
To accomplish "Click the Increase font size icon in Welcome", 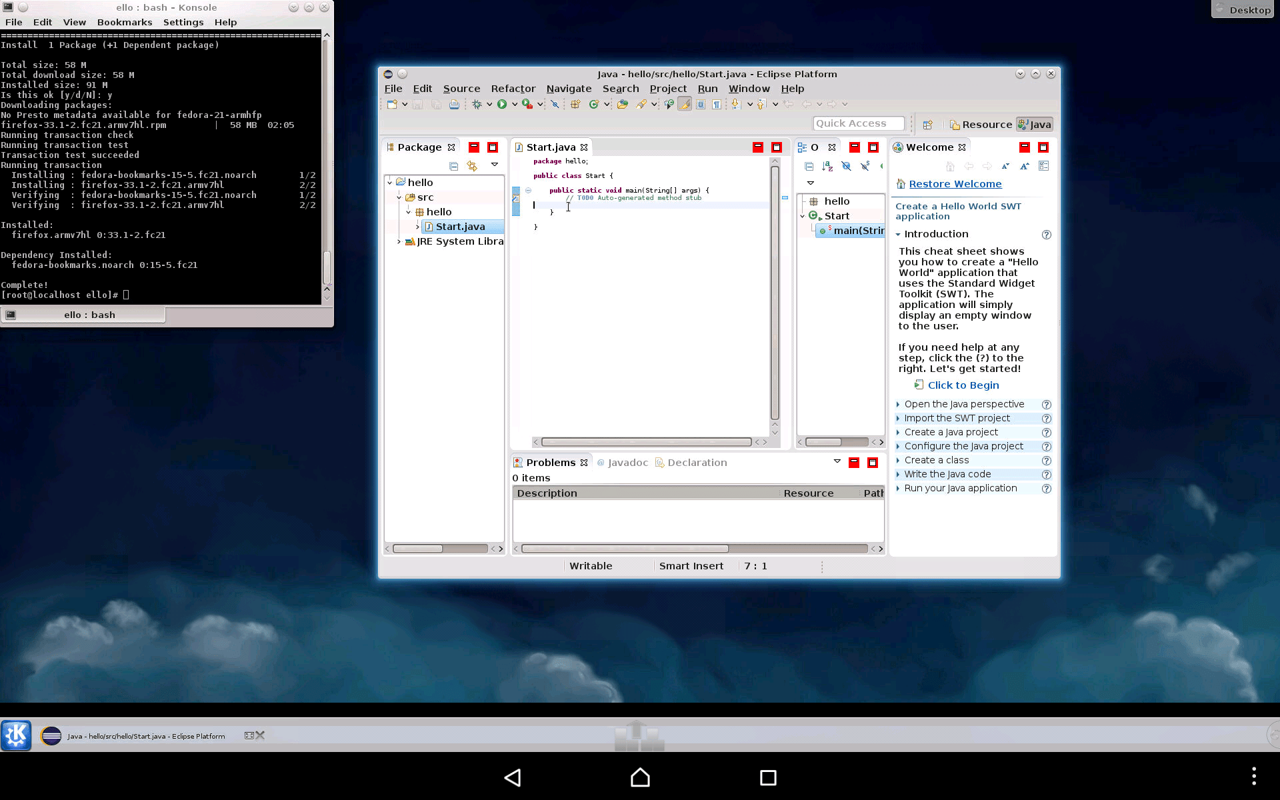I will 1025,166.
